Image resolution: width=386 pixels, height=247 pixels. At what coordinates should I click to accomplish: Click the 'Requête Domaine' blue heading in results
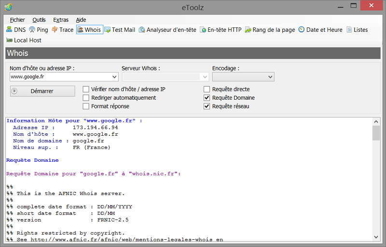click(x=32, y=160)
